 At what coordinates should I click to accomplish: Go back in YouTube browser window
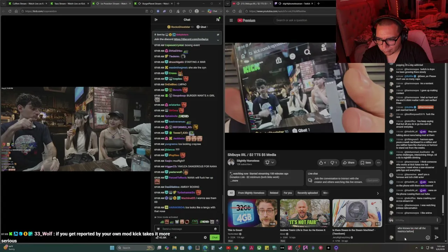[x=227, y=11]
